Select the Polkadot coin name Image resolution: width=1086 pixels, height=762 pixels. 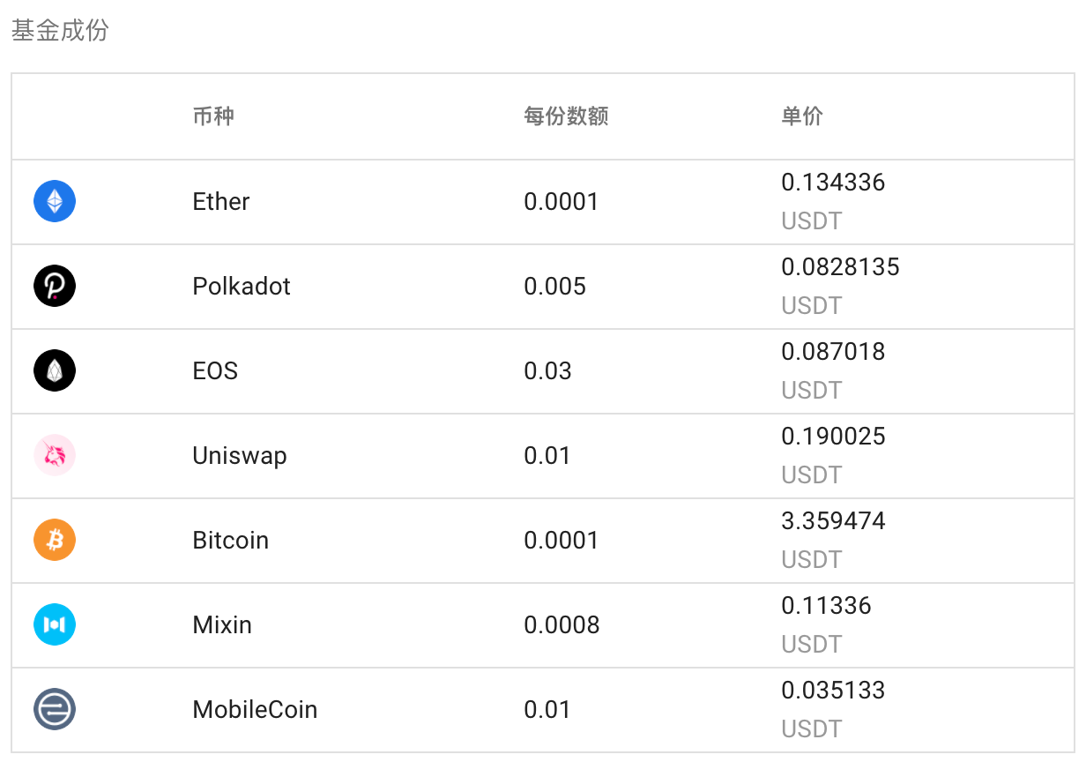(x=242, y=287)
